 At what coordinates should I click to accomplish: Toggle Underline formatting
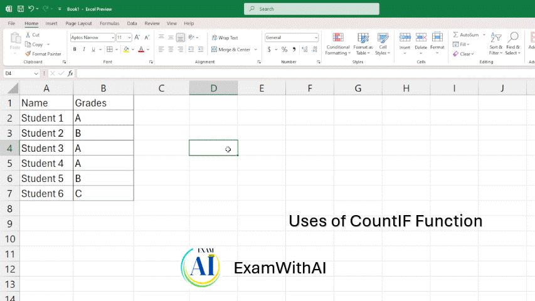click(93, 50)
